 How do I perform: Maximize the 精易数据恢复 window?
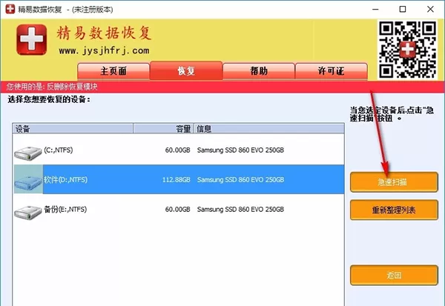403,9
